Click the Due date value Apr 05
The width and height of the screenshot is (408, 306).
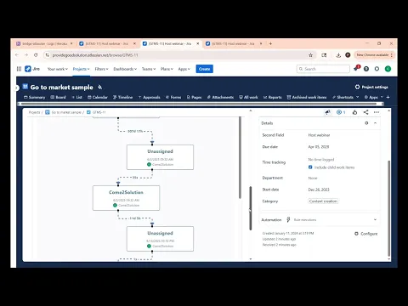tap(319, 147)
